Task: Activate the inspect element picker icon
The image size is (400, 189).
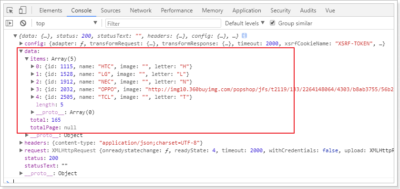Action: click(x=10, y=10)
